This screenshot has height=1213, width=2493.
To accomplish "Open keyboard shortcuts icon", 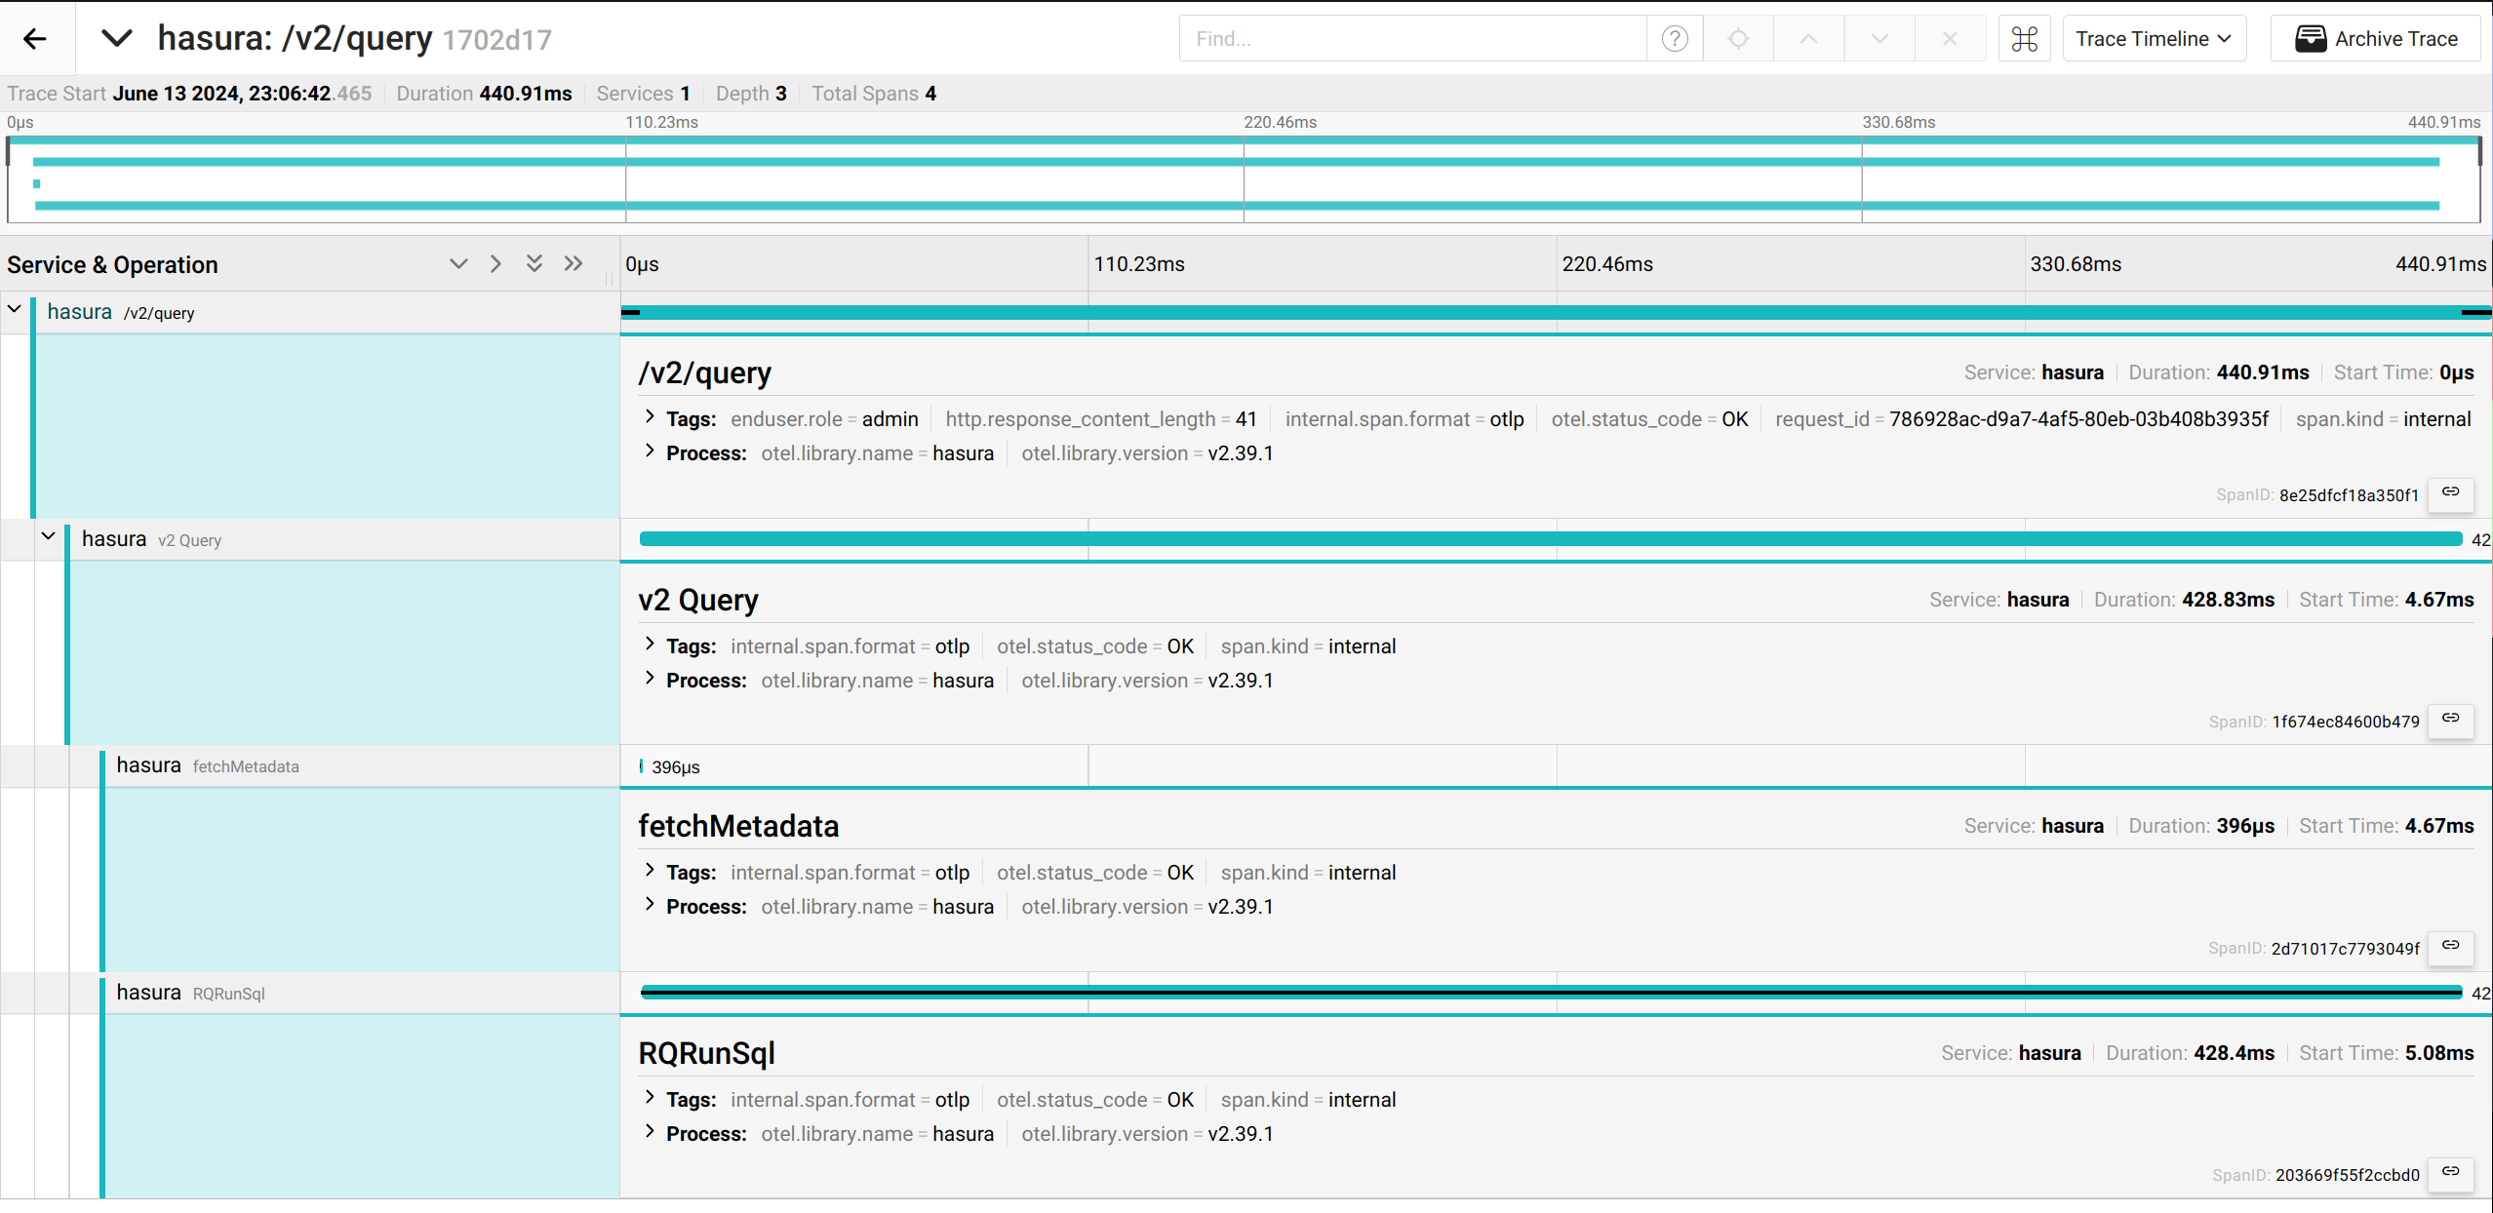I will (2024, 39).
